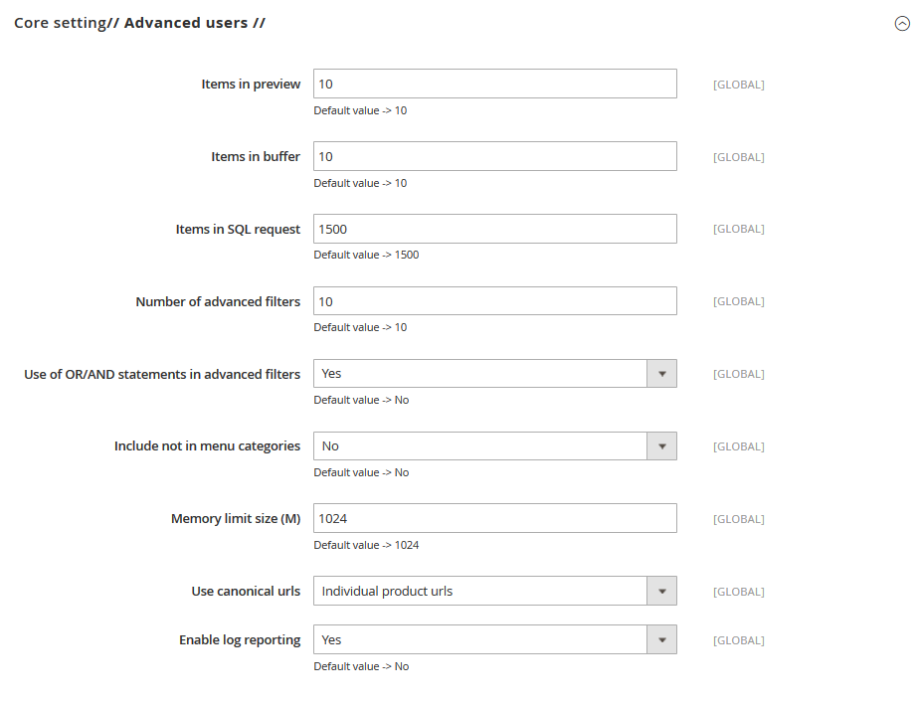Viewport: 916px width, 707px height.
Task: Click the Core setting Advanced users heading
Action: [139, 23]
